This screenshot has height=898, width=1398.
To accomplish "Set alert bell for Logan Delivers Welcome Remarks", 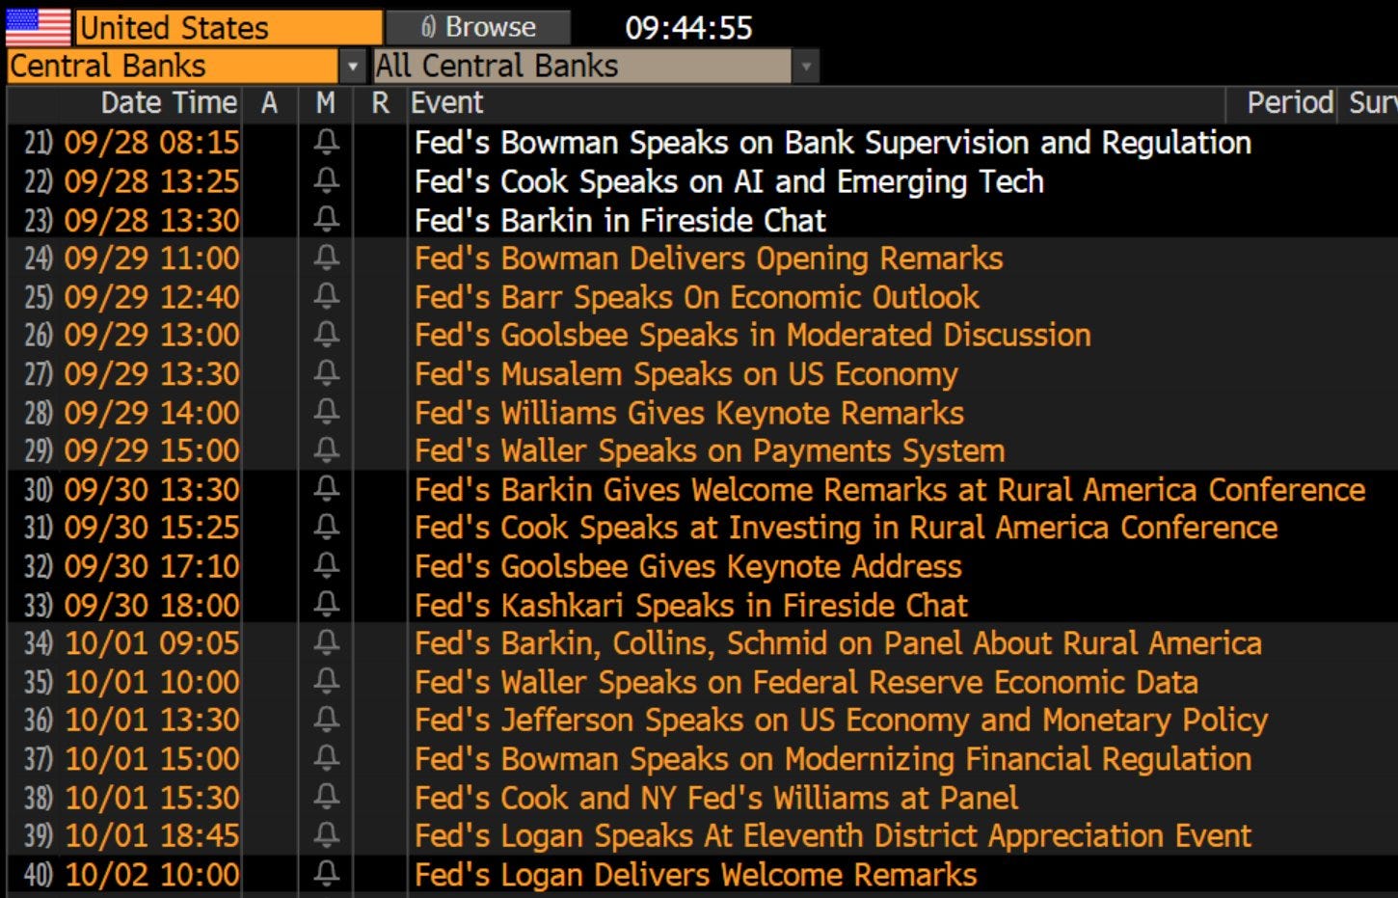I will coord(326,875).
